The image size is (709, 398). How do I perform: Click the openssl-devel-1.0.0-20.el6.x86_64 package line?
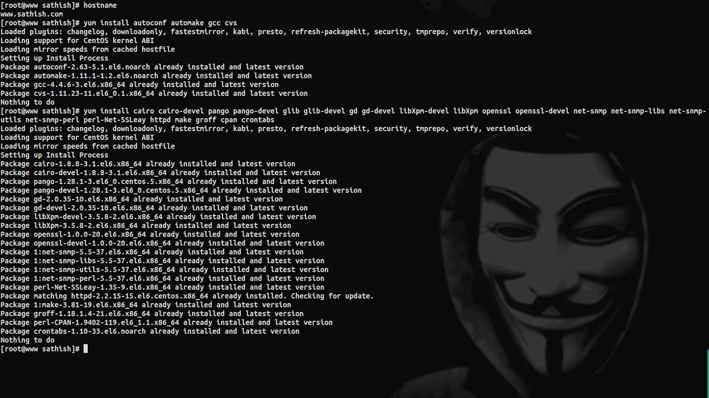coord(162,243)
